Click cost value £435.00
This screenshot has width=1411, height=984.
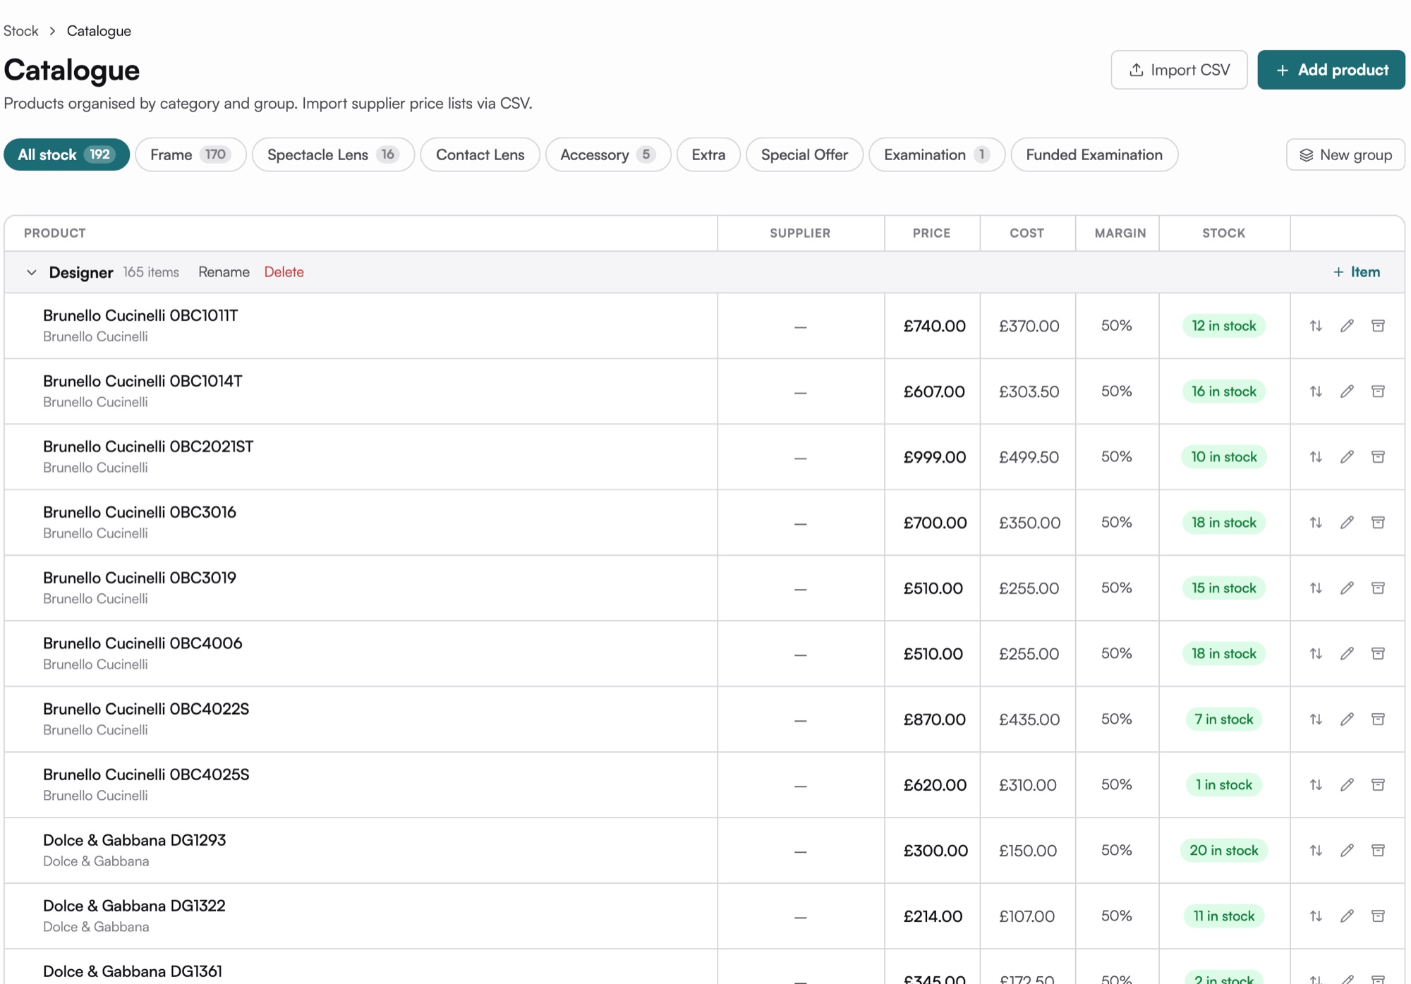point(1029,719)
